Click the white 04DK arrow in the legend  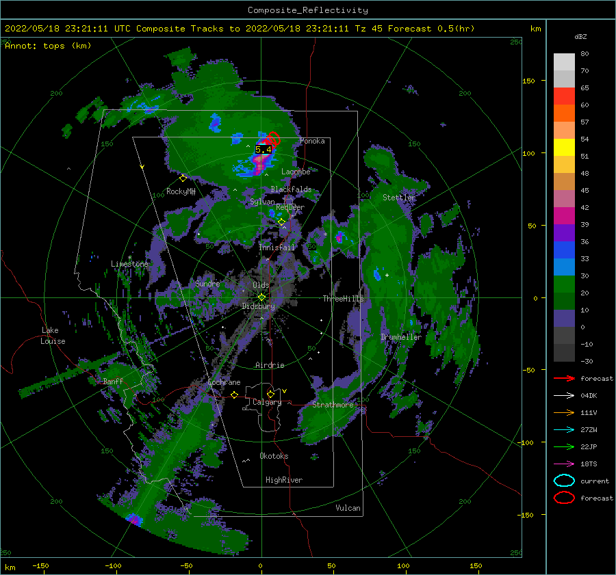[564, 396]
